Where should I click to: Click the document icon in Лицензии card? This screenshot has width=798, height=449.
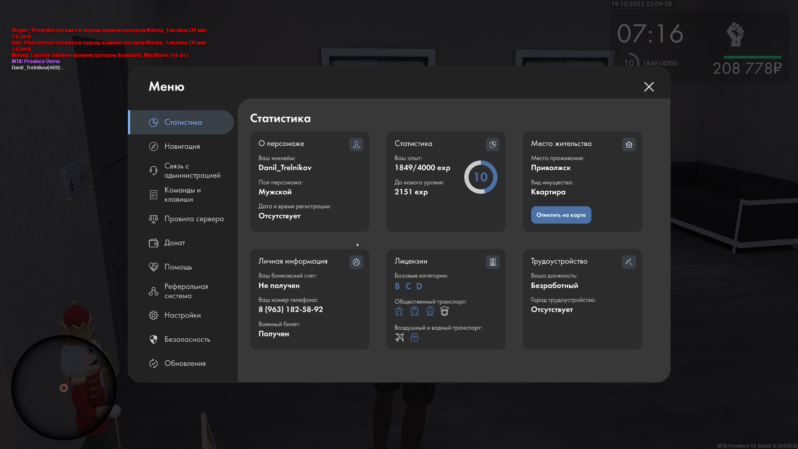493,262
